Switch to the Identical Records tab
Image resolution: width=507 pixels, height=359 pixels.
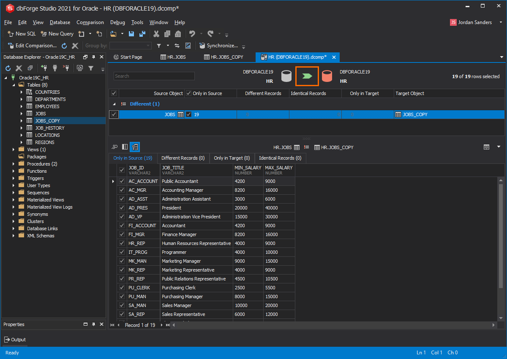pyautogui.click(x=280, y=158)
